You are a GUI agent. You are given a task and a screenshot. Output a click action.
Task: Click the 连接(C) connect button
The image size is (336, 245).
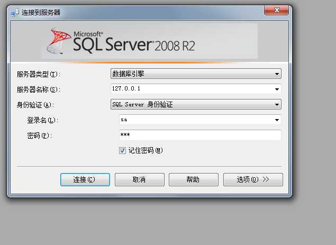point(85,179)
